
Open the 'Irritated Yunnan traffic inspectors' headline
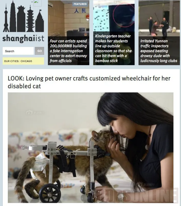pyautogui.click(x=159, y=51)
